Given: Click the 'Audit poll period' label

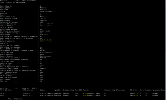Looking at the screenshot, I should 17,38.
